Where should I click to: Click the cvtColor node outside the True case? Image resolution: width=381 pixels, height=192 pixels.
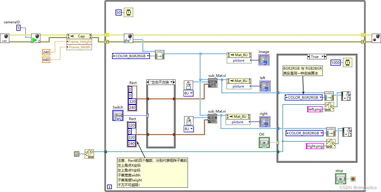(160, 55)
